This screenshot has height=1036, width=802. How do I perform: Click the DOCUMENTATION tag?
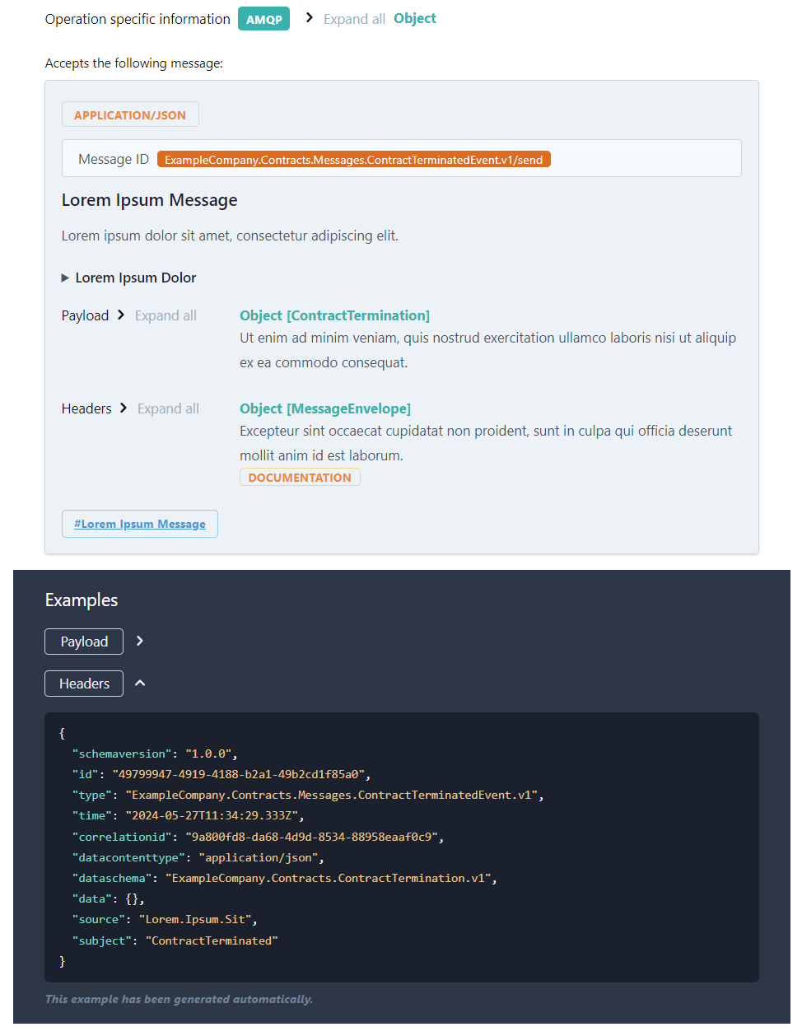(x=300, y=478)
